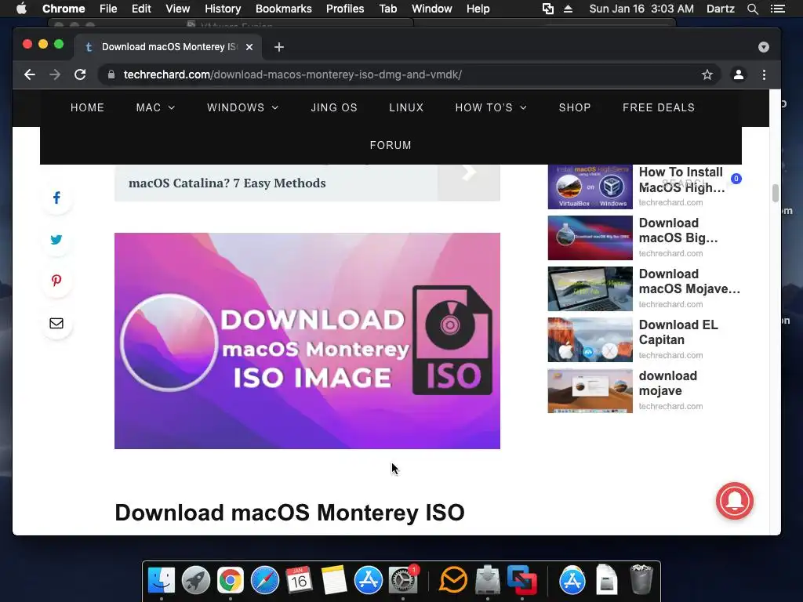Open System Preferences from the Dock
803x602 pixels.
click(403, 581)
